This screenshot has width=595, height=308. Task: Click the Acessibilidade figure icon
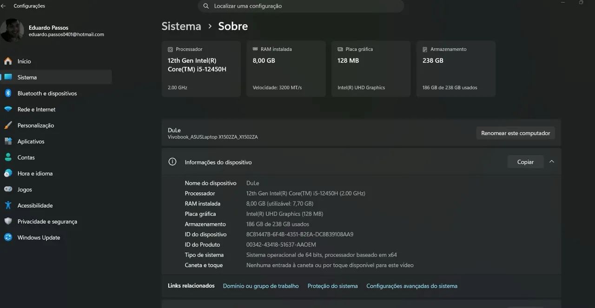[8, 205]
